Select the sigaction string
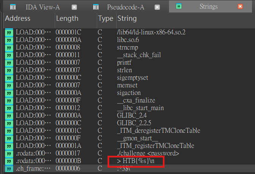The width and height of the screenshot is (255, 174). 129,93
